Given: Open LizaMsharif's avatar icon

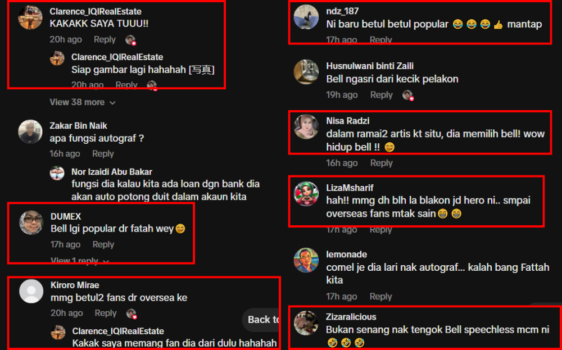Looking at the screenshot, I should pyautogui.click(x=306, y=194).
